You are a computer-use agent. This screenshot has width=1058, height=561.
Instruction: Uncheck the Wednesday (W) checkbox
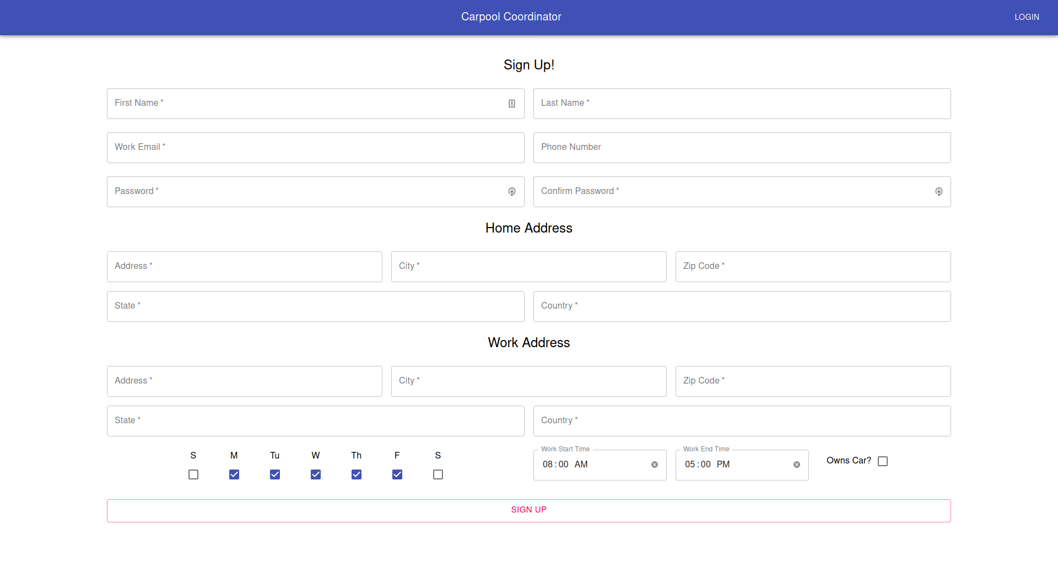tap(316, 474)
